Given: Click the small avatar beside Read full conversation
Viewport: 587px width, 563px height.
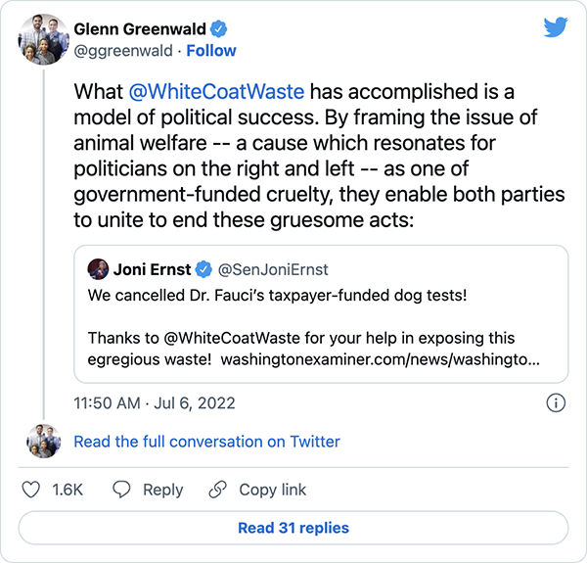Looking at the screenshot, I should tap(42, 442).
